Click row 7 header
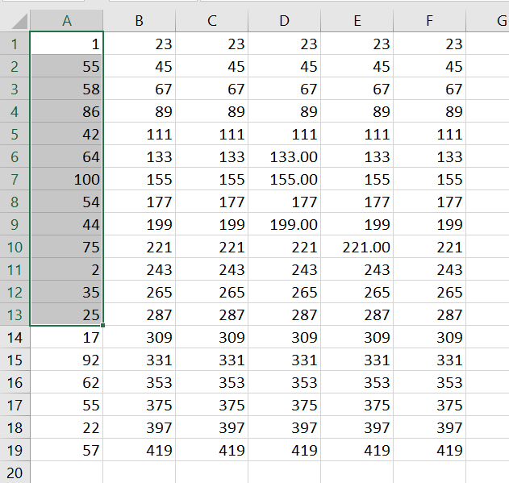Screen dimensions: 509x483 (15, 180)
